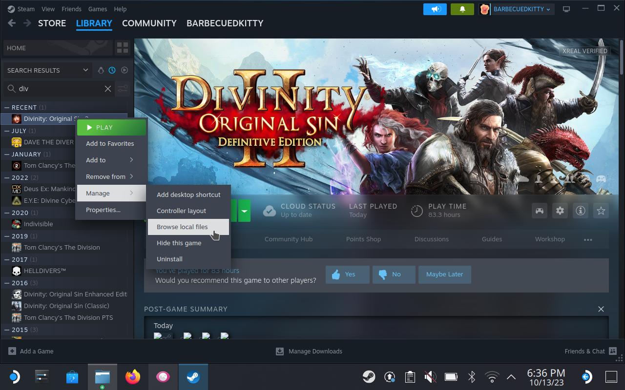Switch library to grid view
The height and width of the screenshot is (390, 625).
(122, 47)
